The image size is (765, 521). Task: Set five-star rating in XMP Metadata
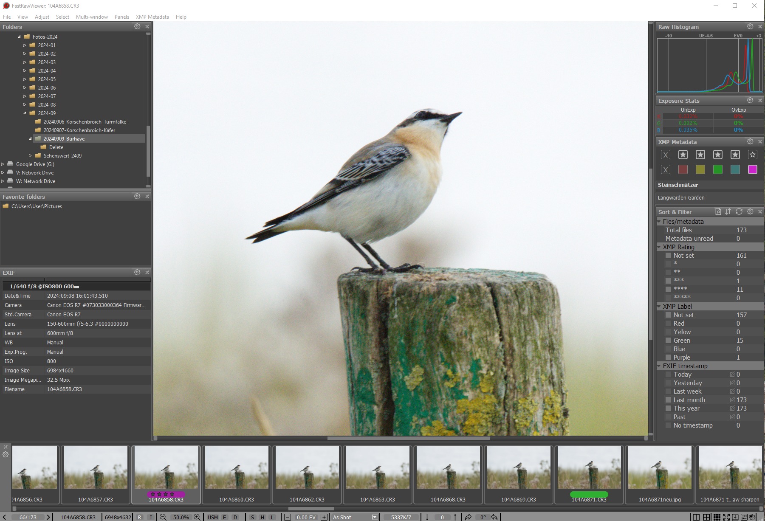[x=752, y=155]
